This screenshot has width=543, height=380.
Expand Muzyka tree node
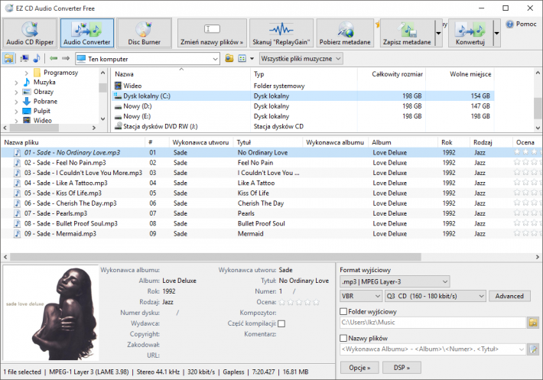coord(16,83)
